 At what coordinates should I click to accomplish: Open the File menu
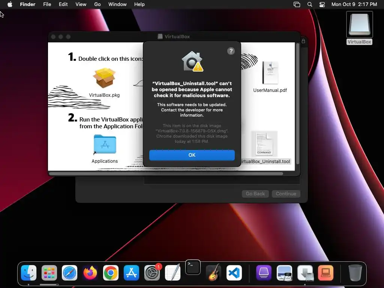point(47,4)
